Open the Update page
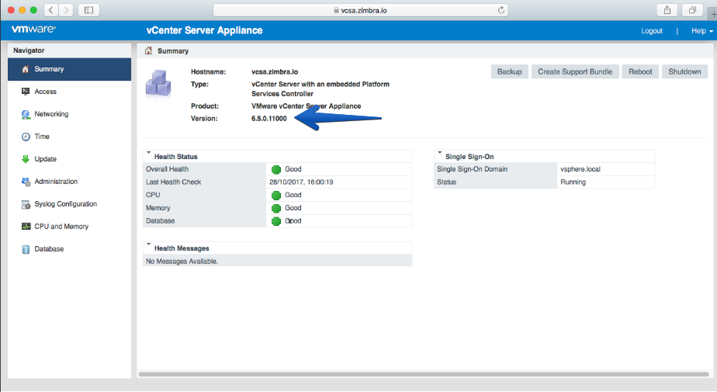717x392 pixels. 70,158
